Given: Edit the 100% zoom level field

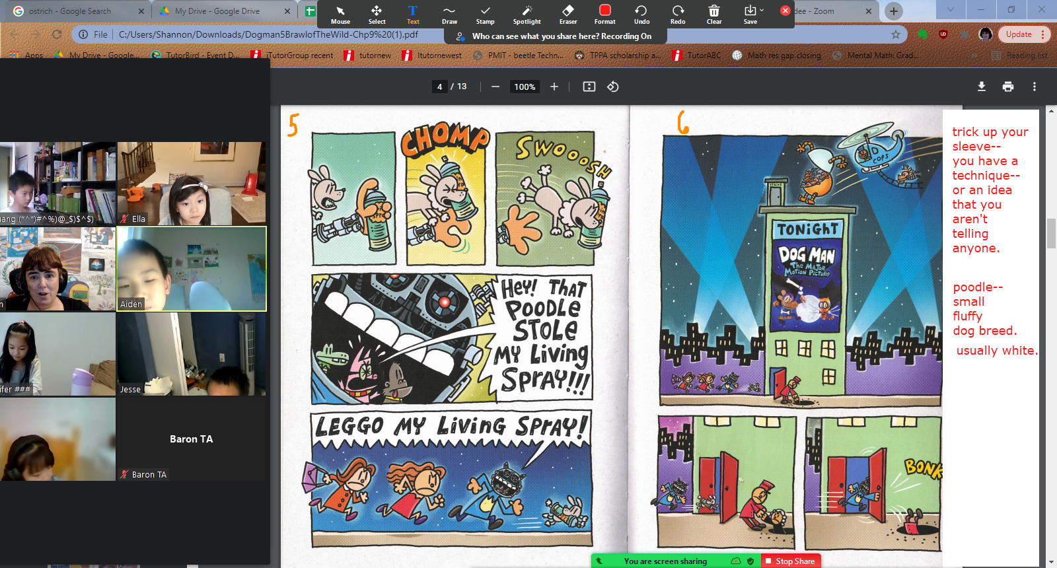Looking at the screenshot, I should [x=525, y=87].
